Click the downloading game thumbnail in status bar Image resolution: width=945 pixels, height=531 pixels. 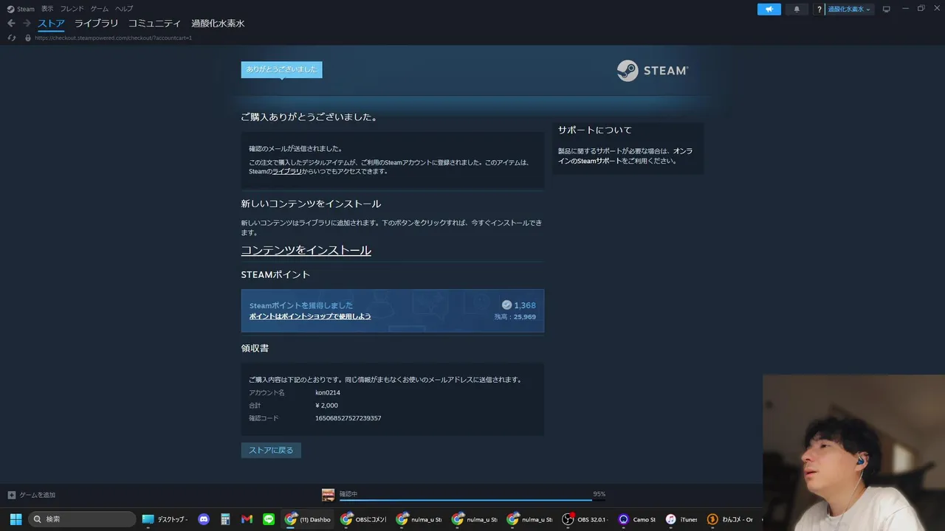(328, 495)
